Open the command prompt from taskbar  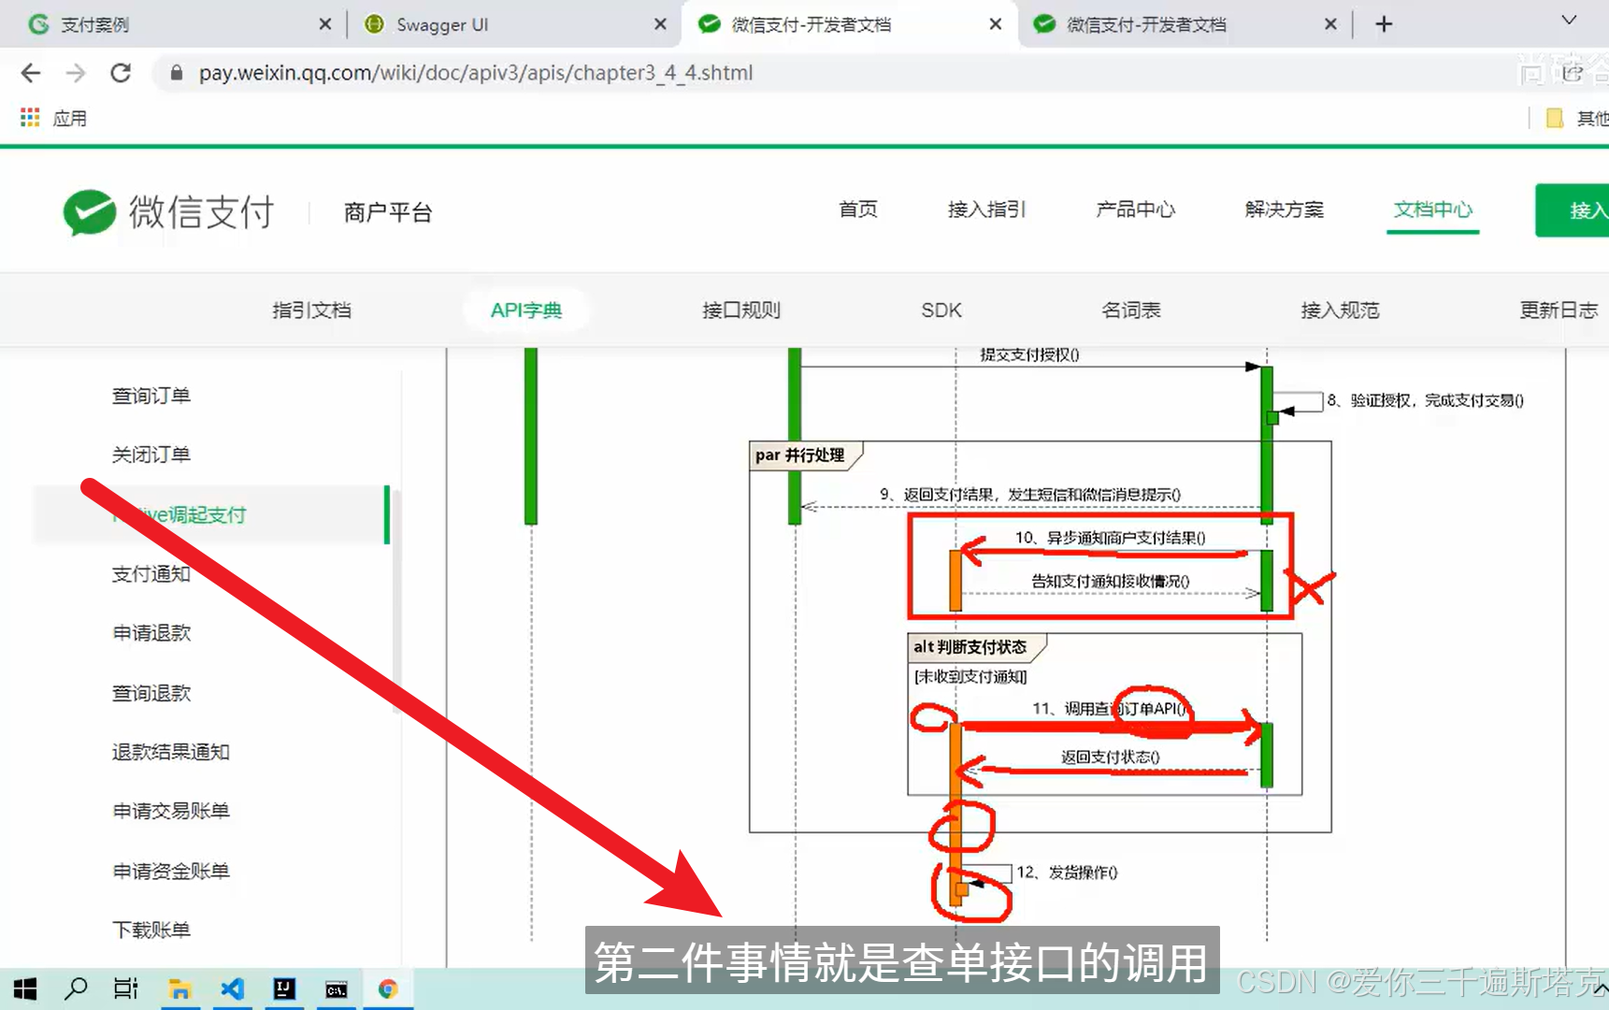[x=337, y=988]
